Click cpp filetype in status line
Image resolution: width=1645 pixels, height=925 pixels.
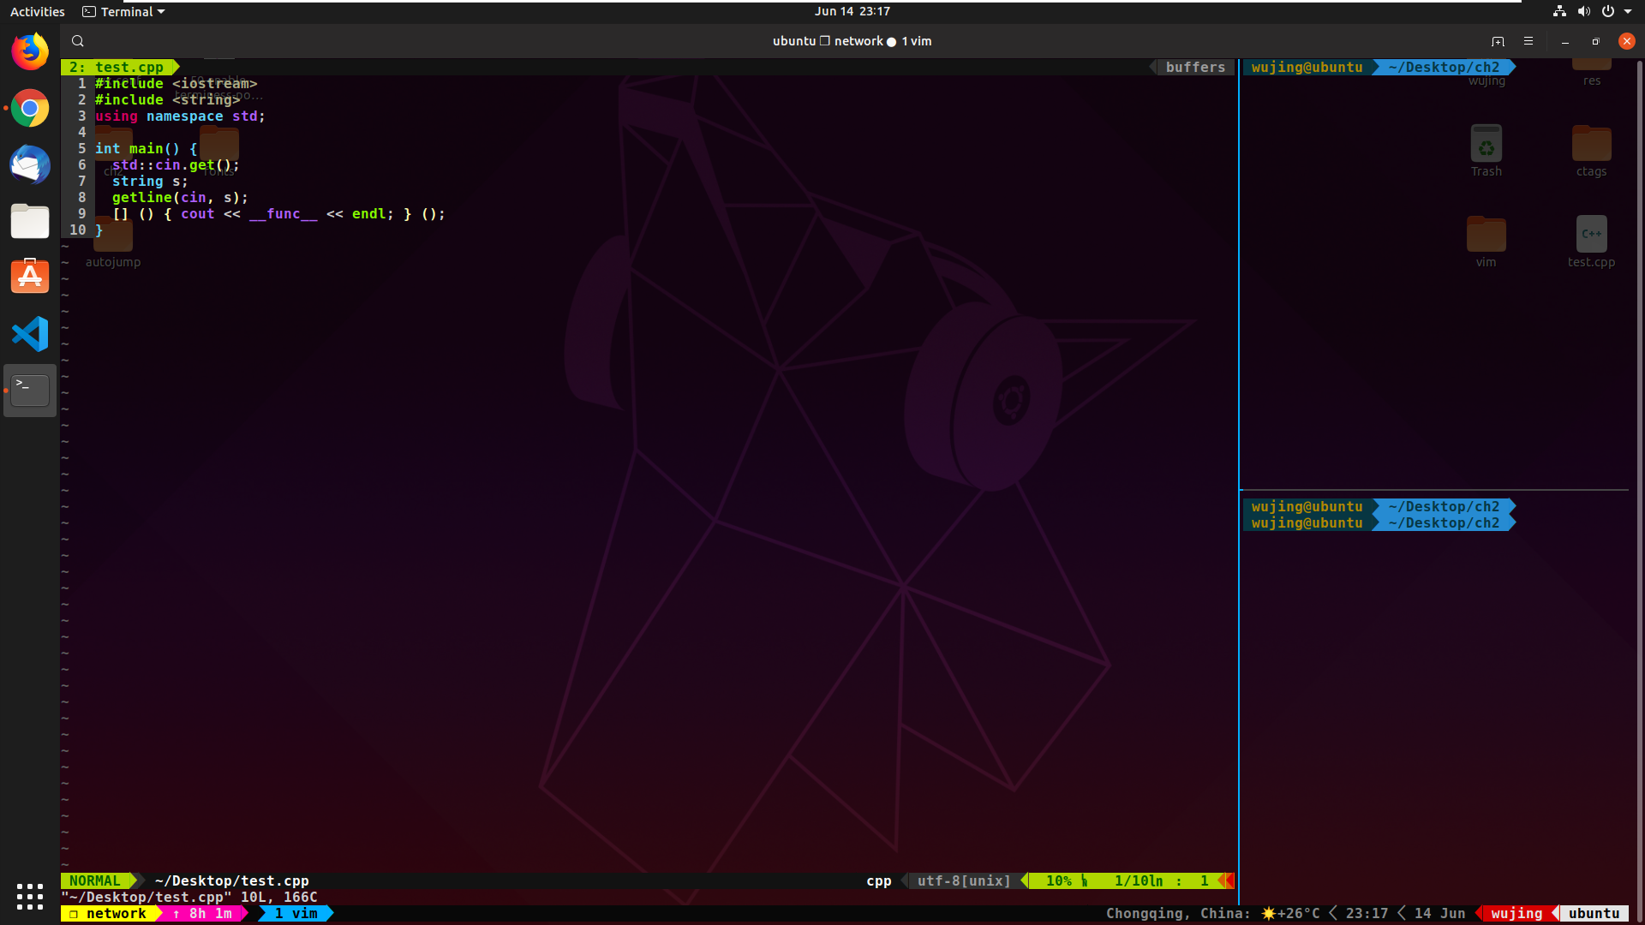click(x=879, y=880)
